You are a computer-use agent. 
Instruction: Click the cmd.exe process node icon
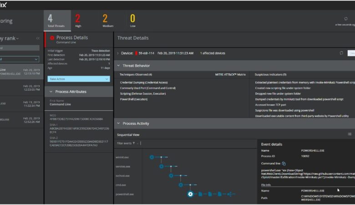coord(181,185)
